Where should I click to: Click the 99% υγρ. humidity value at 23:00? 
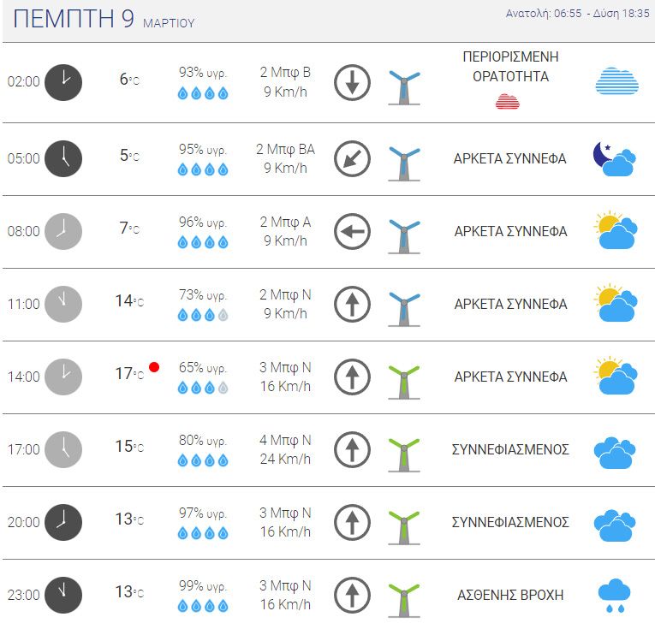[203, 586]
